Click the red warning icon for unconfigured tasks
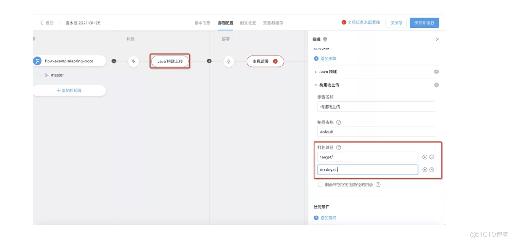Screen dimensions: 513x242 coord(344,22)
